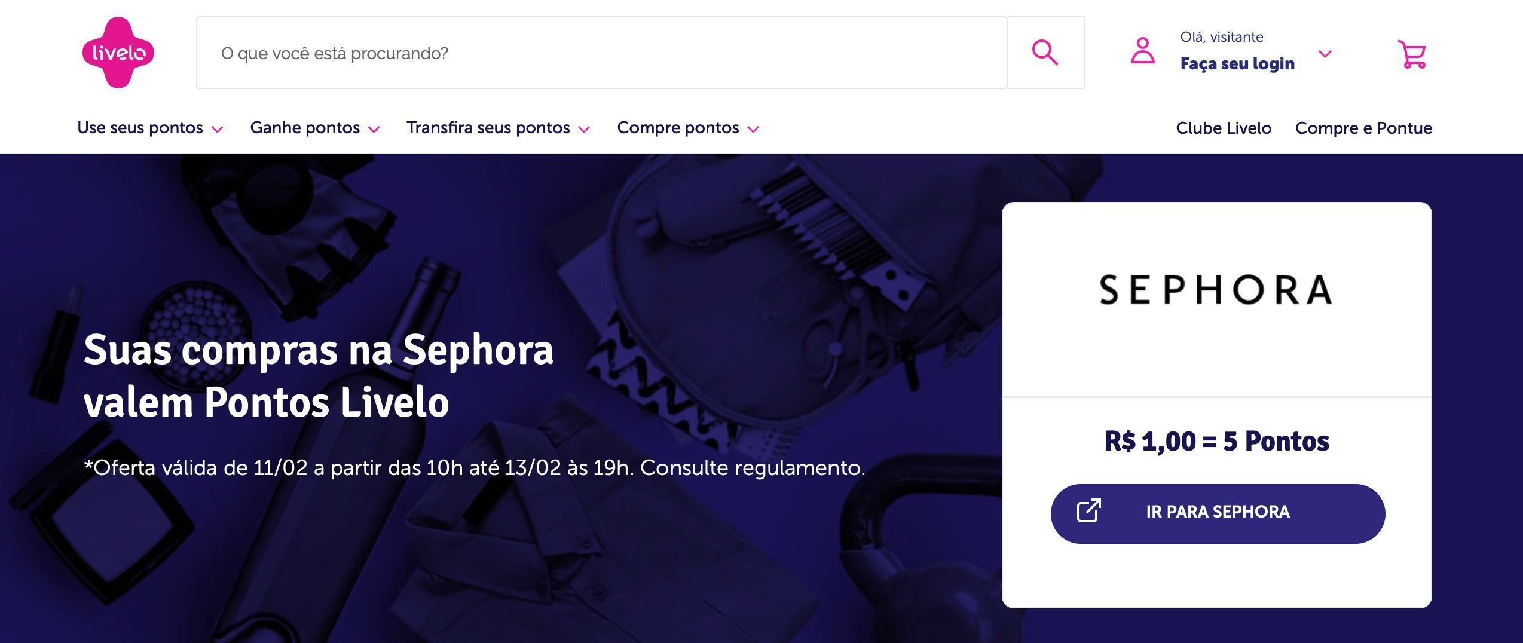This screenshot has height=643, width=1523.
Task: Expand the Compre pontos chevron
Action: (x=754, y=129)
